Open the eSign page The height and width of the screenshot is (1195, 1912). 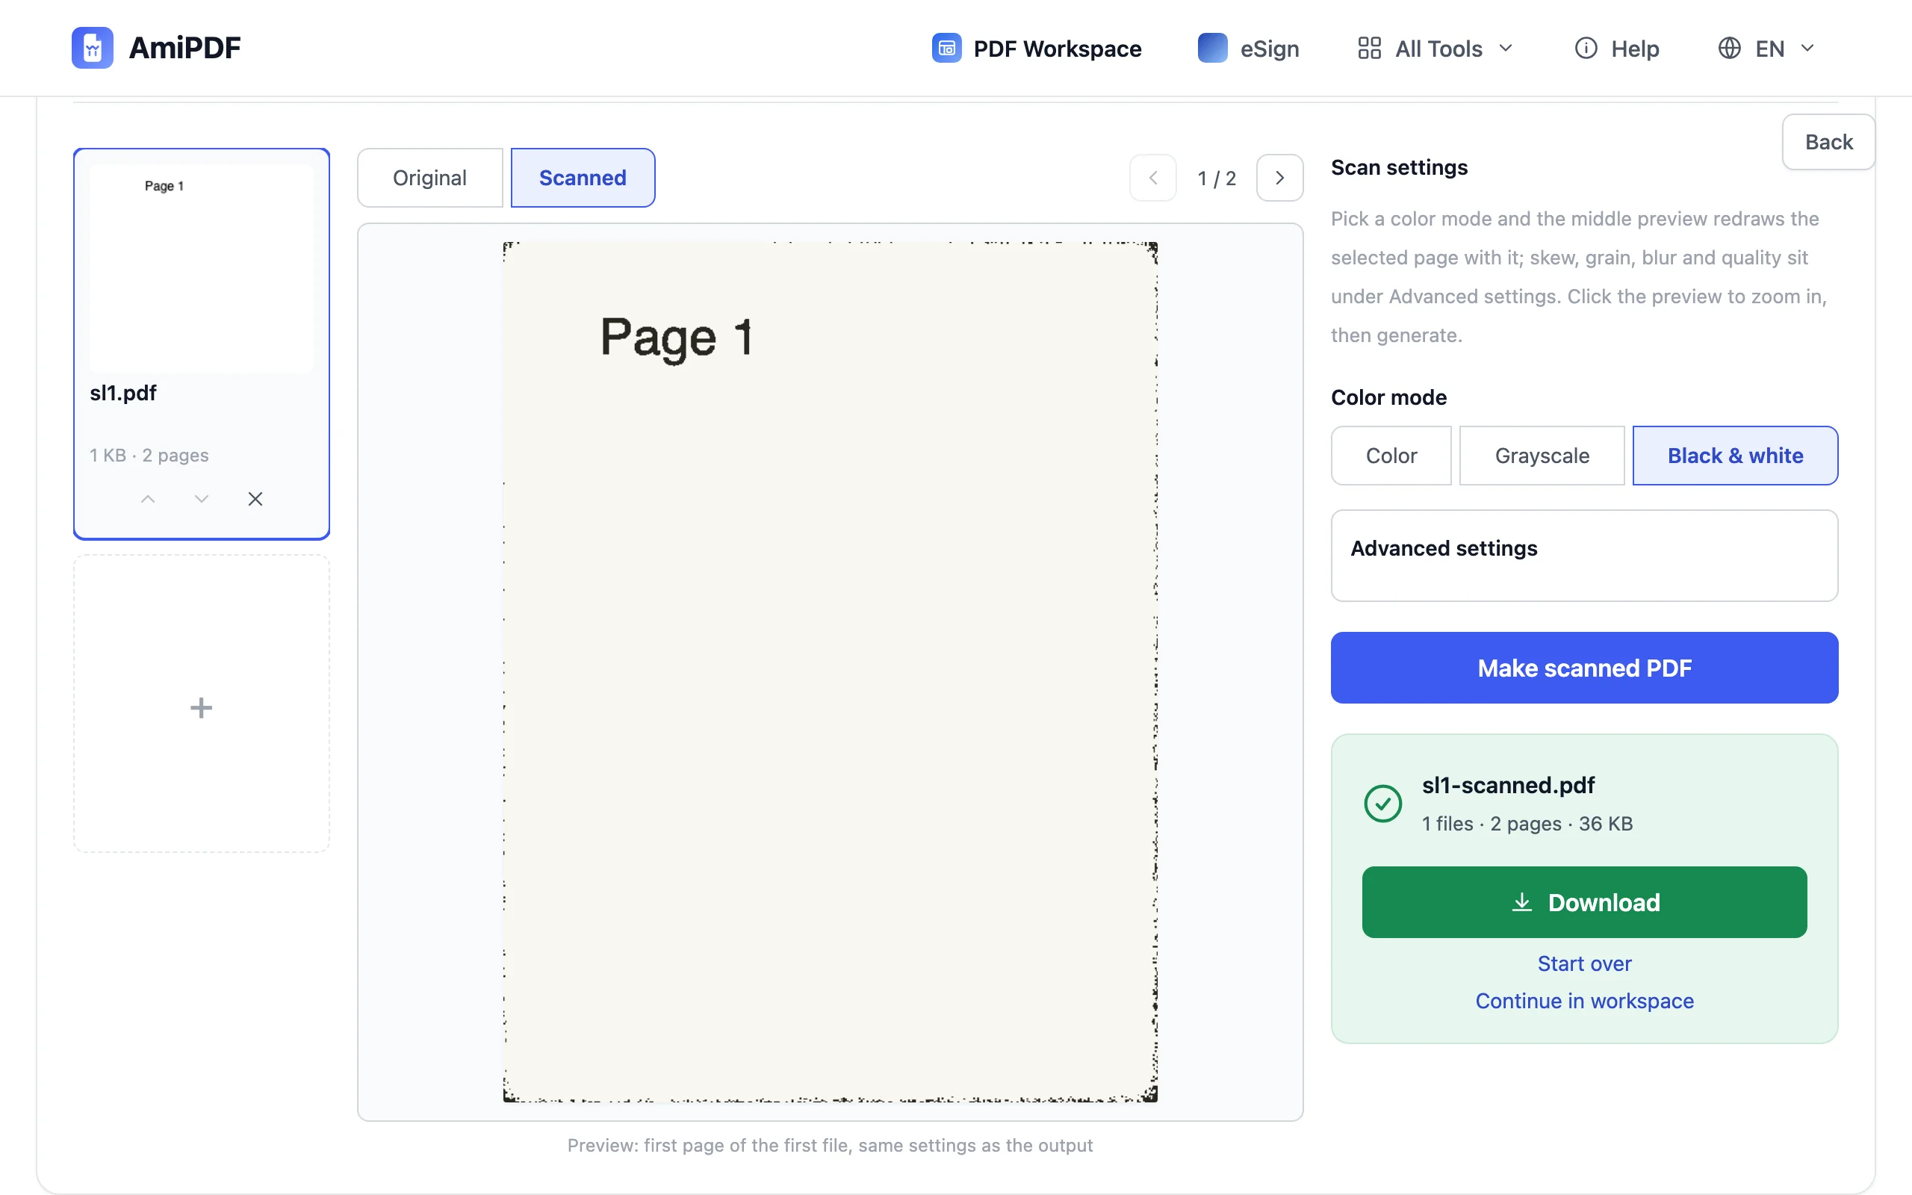pos(1248,49)
